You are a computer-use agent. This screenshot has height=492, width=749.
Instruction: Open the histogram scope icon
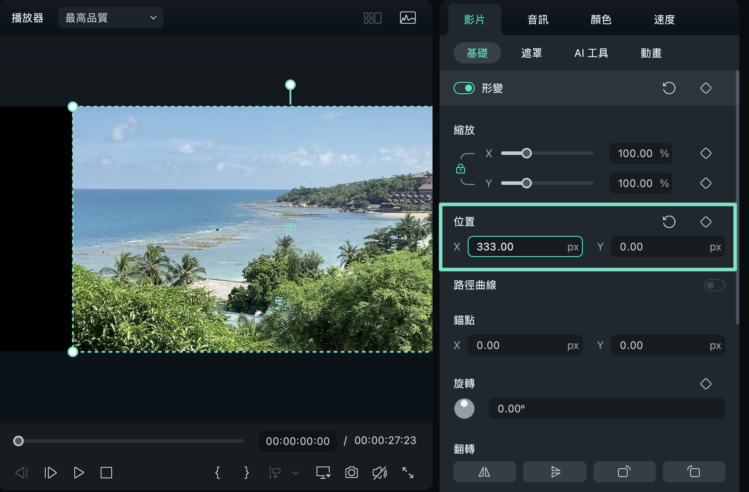407,18
